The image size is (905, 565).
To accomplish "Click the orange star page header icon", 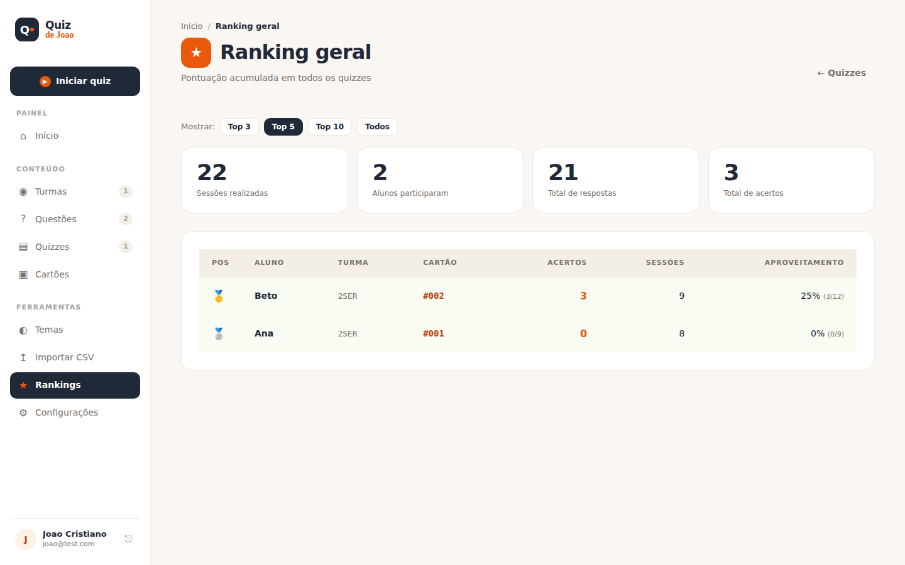I will pos(196,53).
